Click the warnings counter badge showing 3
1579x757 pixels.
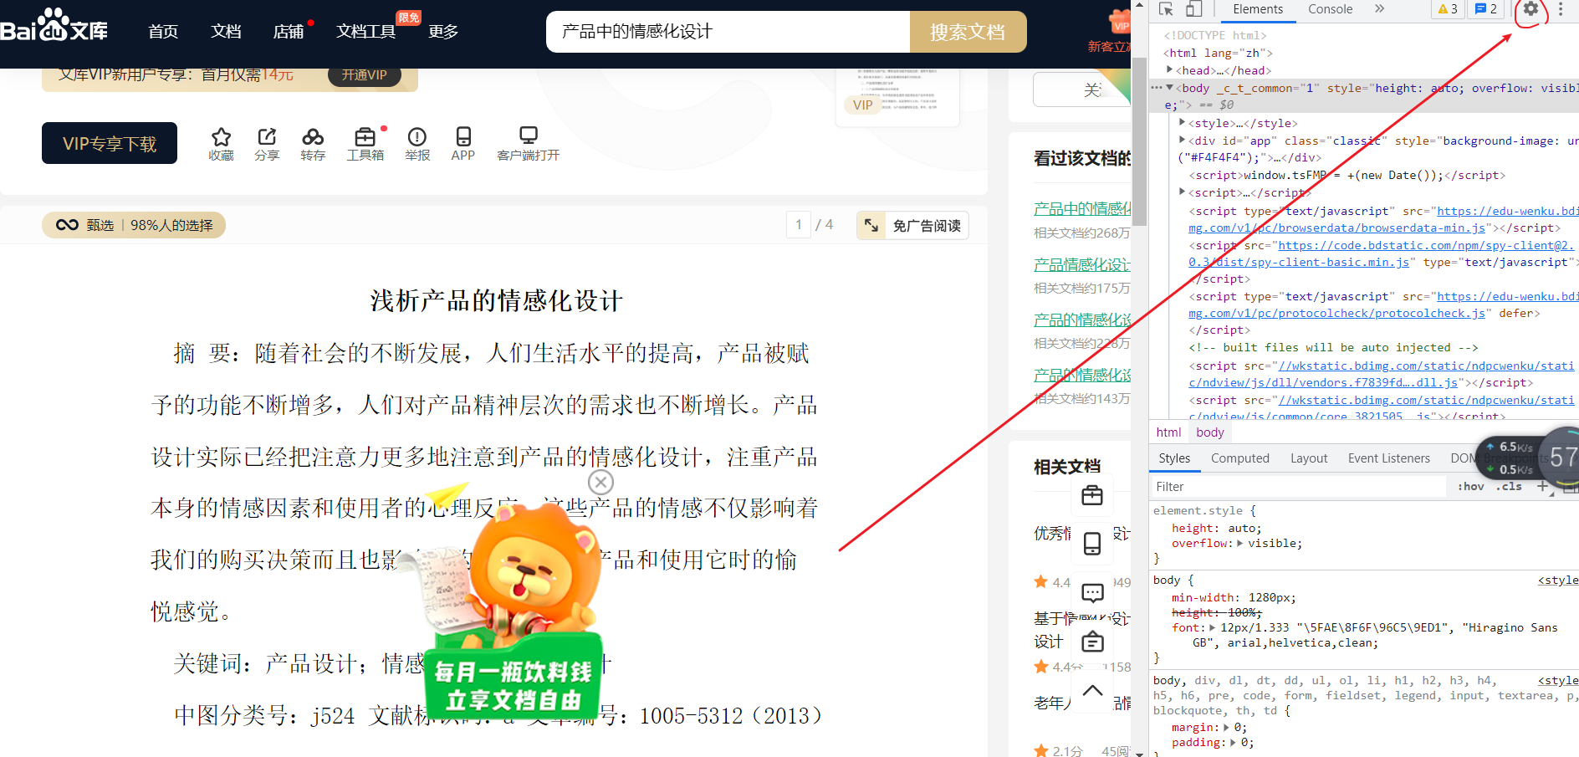pyautogui.click(x=1448, y=9)
